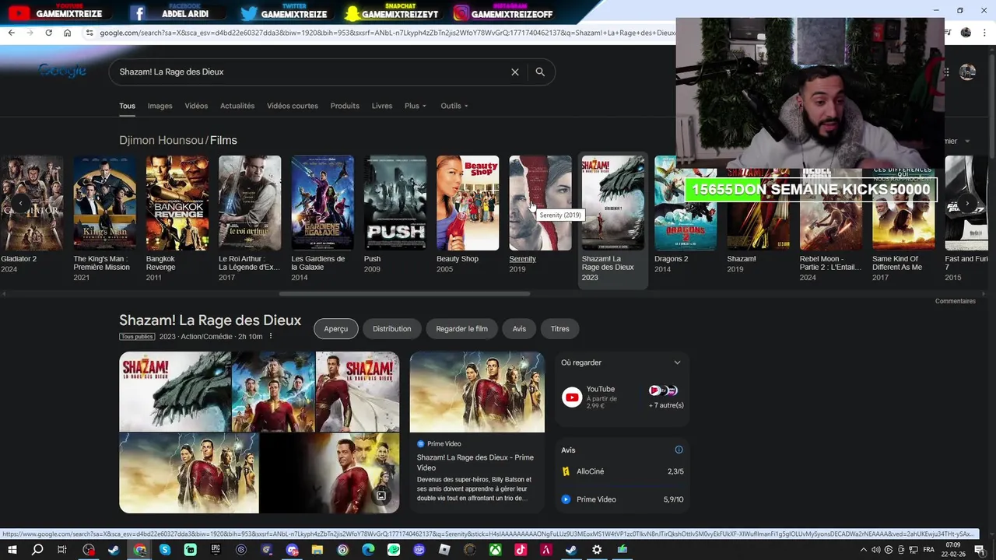
Task: Select Dragons 2 poster
Action: [685, 203]
